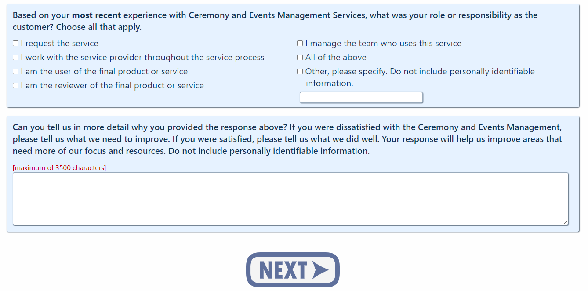588x291 pixels.
Task: Click "I am the user of the final product" text
Action: click(104, 72)
